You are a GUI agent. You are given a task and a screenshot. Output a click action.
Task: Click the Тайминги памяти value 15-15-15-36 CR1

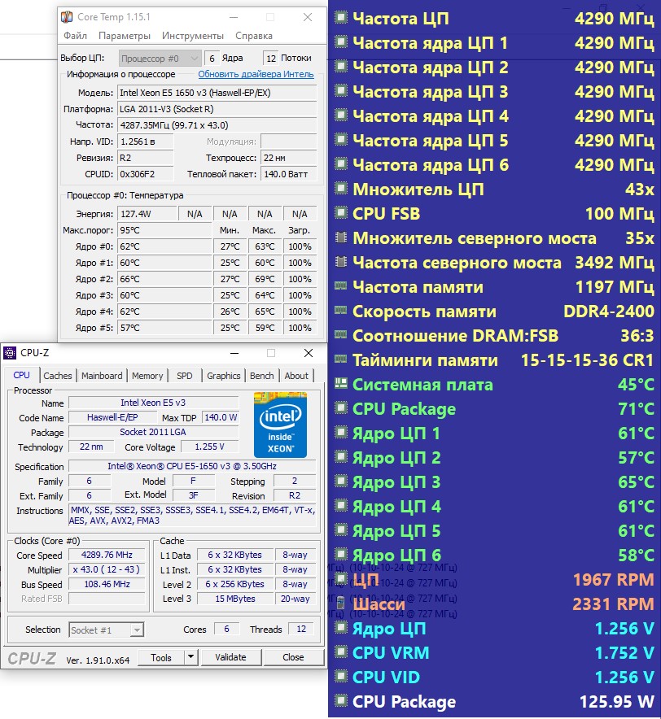click(x=587, y=360)
